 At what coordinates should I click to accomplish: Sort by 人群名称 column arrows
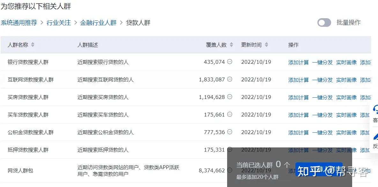[33, 45]
